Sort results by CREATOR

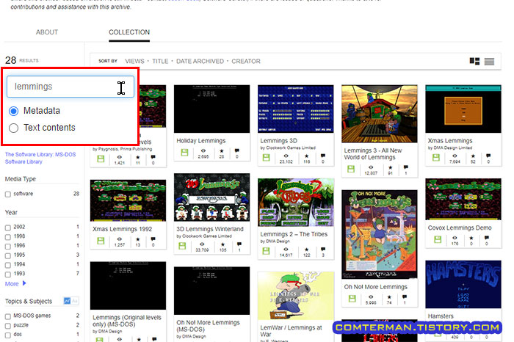point(246,61)
